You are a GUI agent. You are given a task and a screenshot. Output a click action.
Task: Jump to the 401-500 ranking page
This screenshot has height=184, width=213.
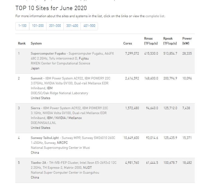point(89,26)
